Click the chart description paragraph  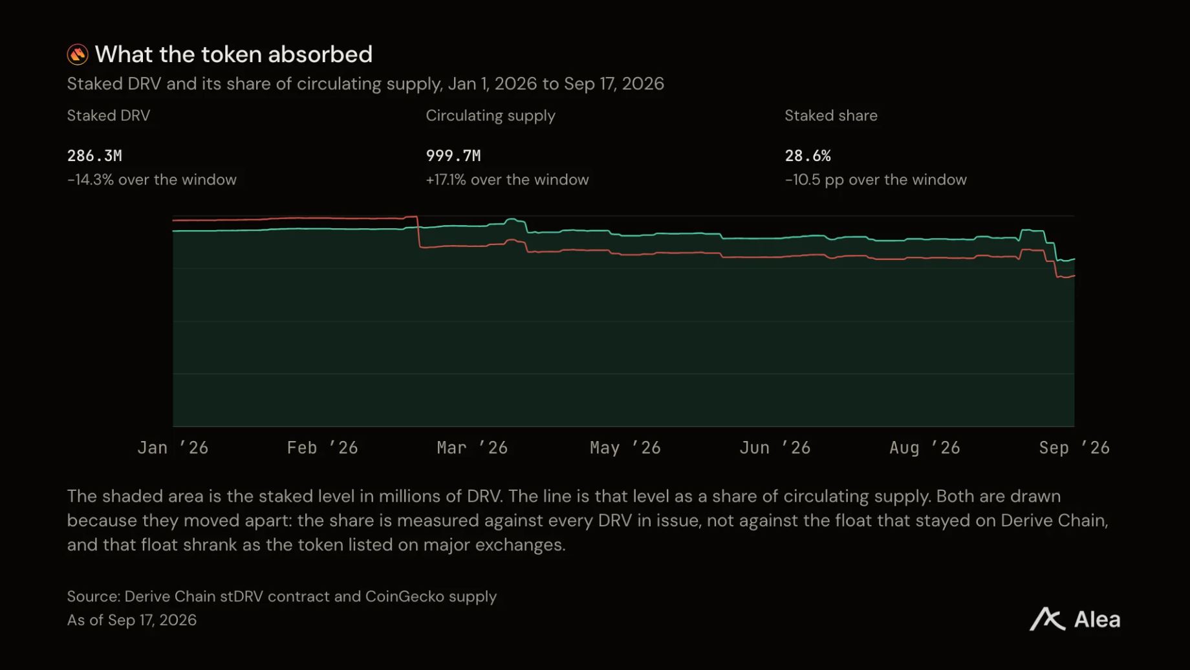click(x=588, y=521)
